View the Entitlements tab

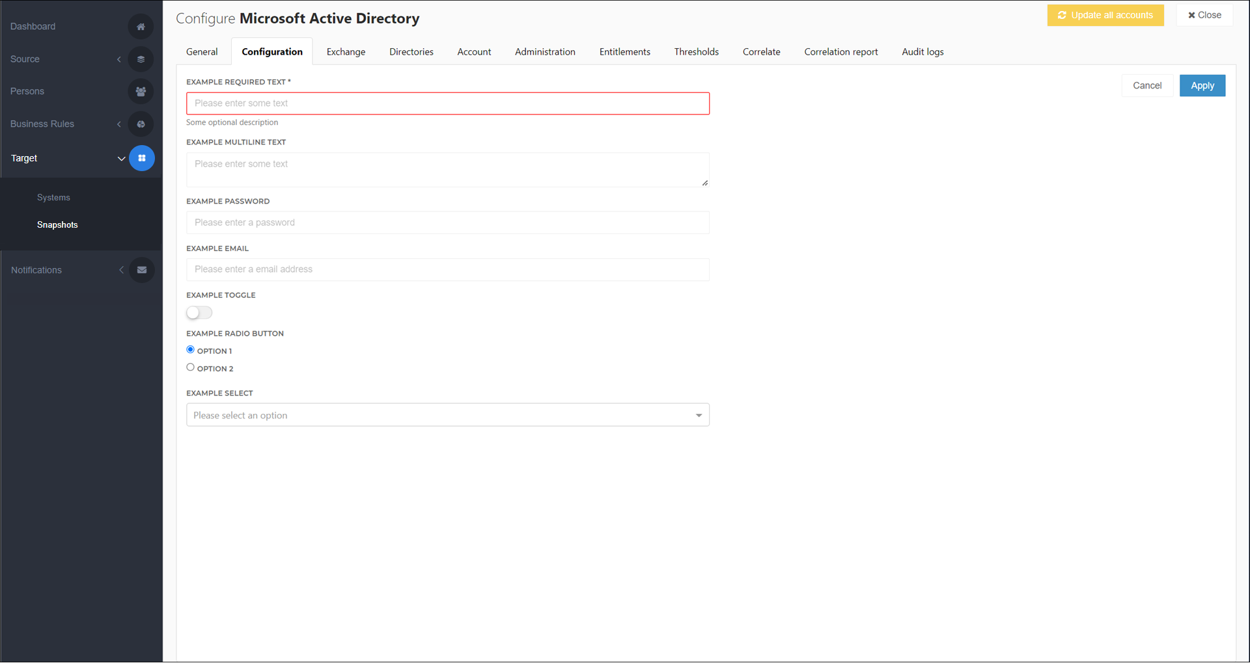625,52
